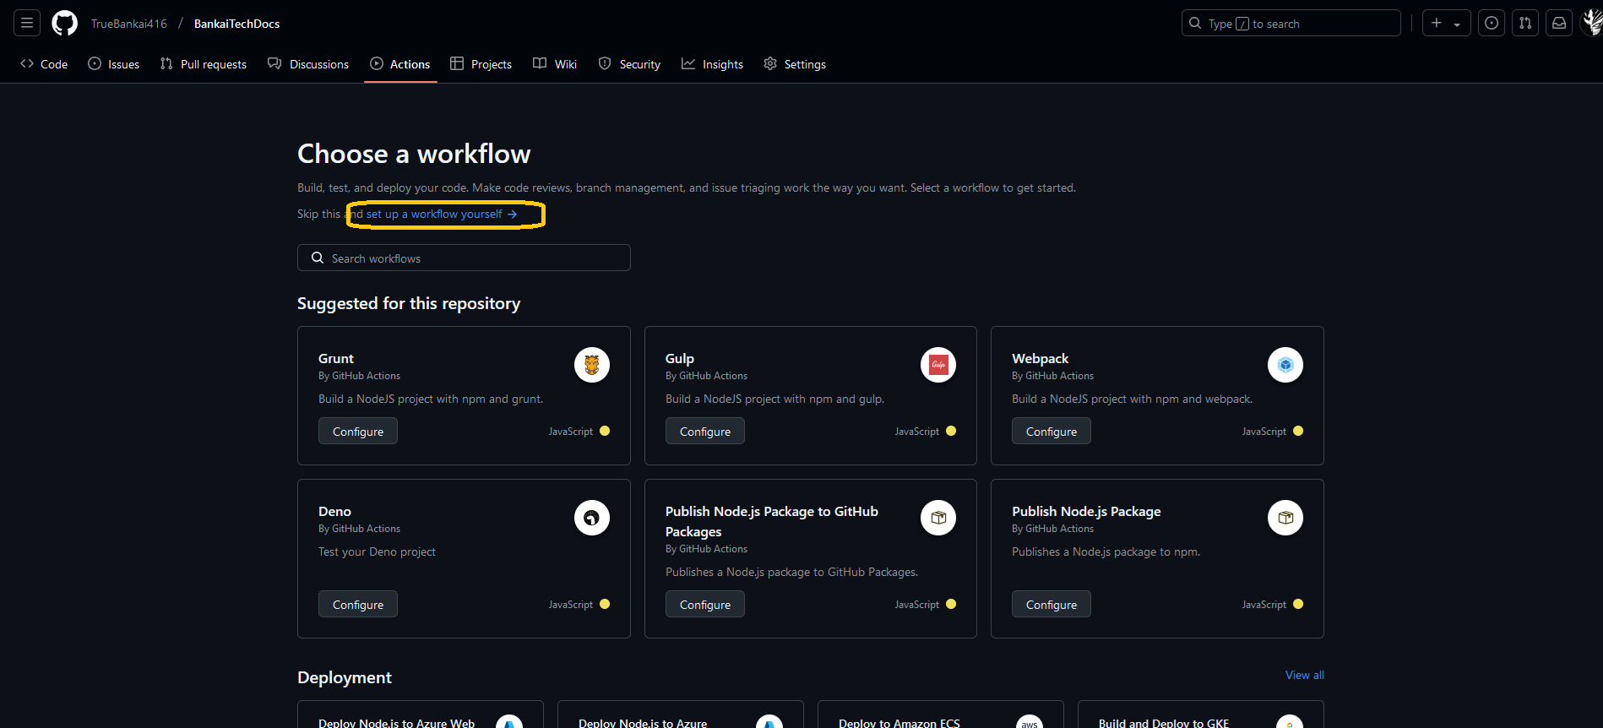This screenshot has width=1603, height=728.
Task: Open the issues icon in top bar
Action: [x=1492, y=23]
